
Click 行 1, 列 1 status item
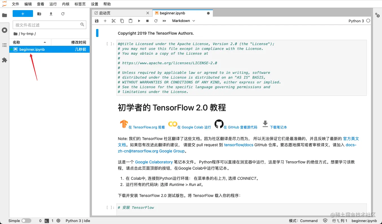pyautogui.click(x=340, y=221)
